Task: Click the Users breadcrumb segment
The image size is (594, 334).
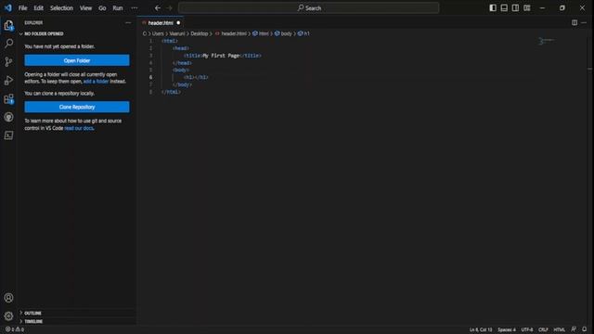Action: 158,33
